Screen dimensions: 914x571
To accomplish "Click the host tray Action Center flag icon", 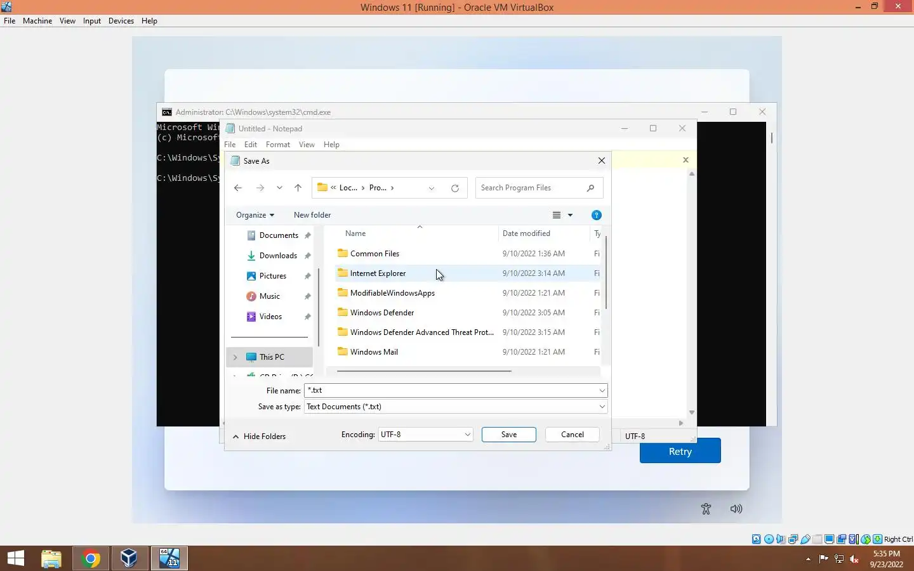I will [824, 559].
